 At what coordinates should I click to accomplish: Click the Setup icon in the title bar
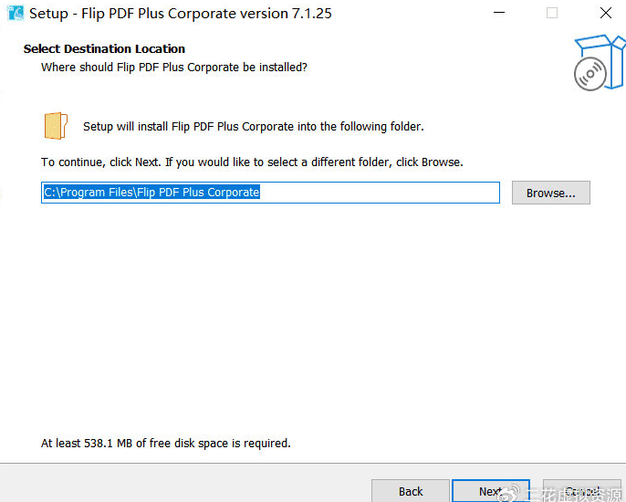coord(15,14)
